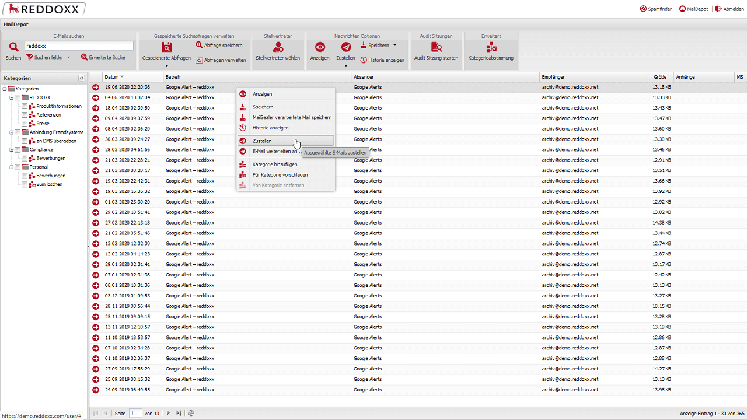Refresh the e-mail list
This screenshot has height=420, width=747.
[x=191, y=413]
